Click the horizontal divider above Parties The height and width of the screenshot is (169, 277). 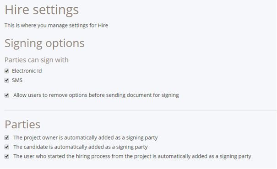click(x=141, y=111)
